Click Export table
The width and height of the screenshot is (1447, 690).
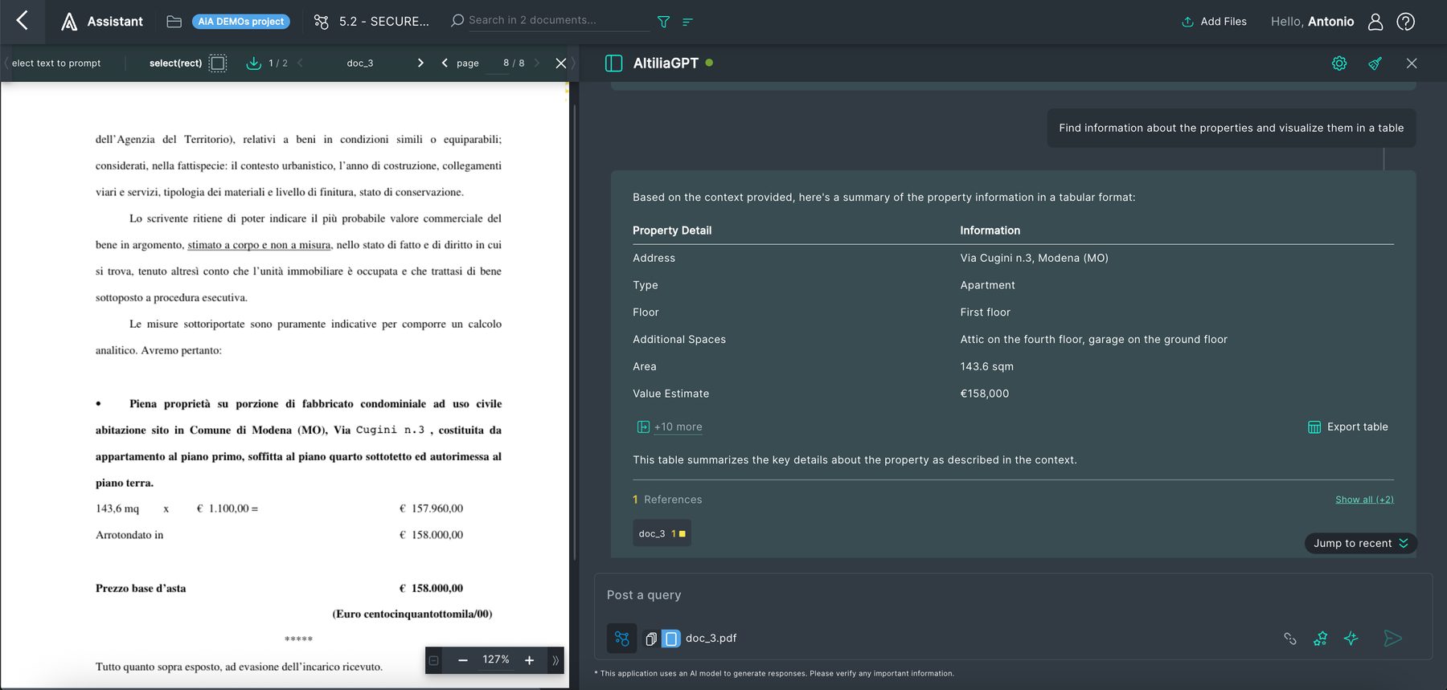pyautogui.click(x=1348, y=427)
